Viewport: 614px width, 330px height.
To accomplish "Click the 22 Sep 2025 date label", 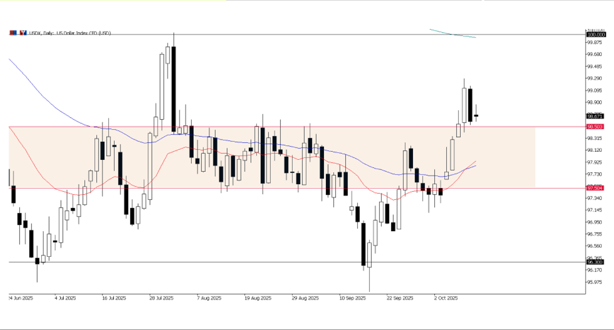I will [x=399, y=298].
